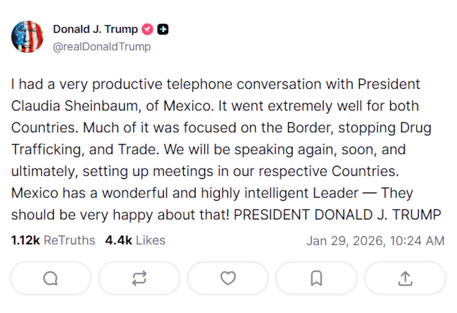Viewport: 457px width, 313px height.
Task: Click the word "ReTruths" label
Action: click(x=69, y=240)
